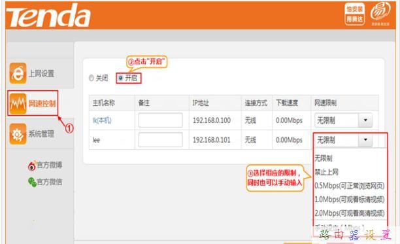Click the 下载速度 column header
Image resolution: width=400 pixels, height=244 pixels.
point(287,103)
